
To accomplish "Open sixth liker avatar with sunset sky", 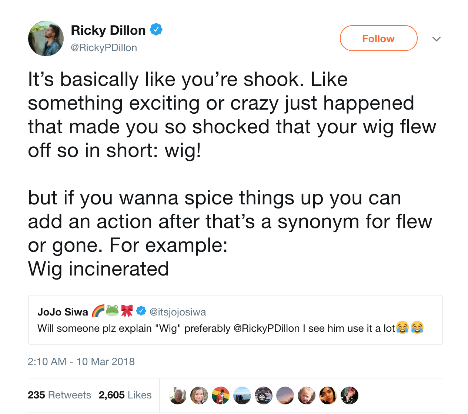I will point(285,395).
